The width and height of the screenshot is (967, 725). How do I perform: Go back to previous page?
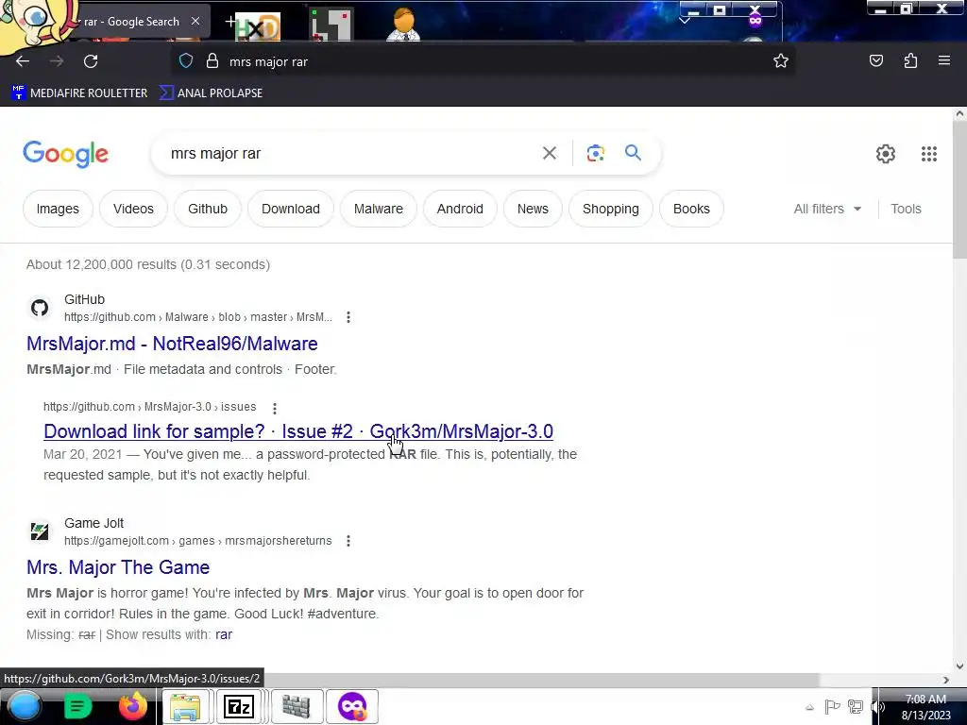point(23,61)
